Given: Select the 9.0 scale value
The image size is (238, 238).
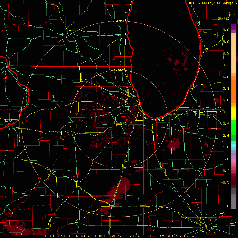Looking at the screenshot, I should (226, 42).
